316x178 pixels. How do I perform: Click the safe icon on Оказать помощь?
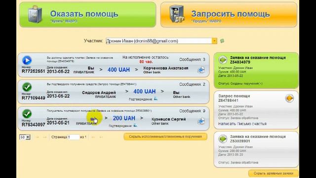(35, 14)
